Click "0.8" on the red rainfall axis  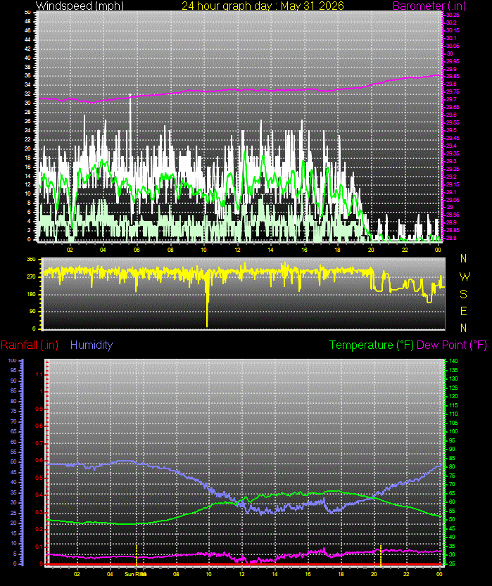pos(39,426)
